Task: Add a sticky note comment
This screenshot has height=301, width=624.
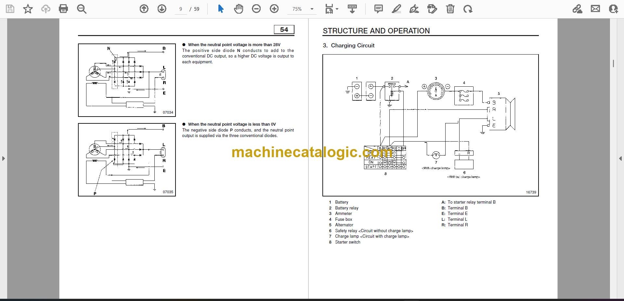Action: click(x=379, y=9)
